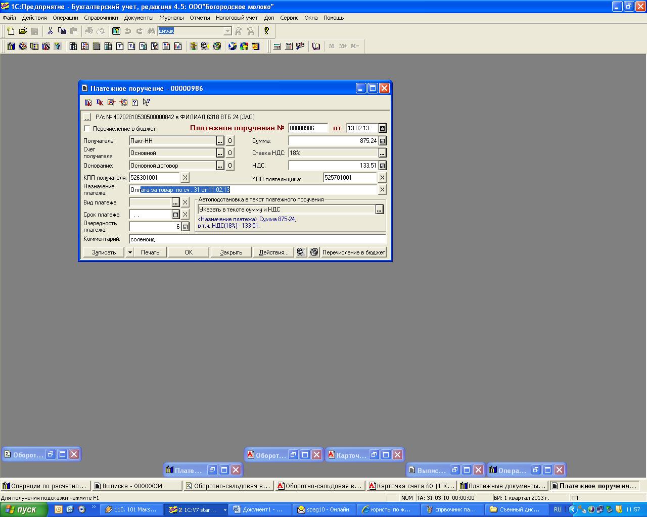Click the help question icon in the document toolbar
This screenshot has width=647, height=517.
[135, 102]
